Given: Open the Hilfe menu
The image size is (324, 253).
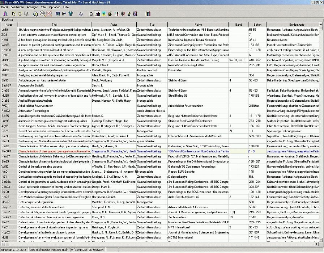Looking at the screenshot, I should point(66,7).
